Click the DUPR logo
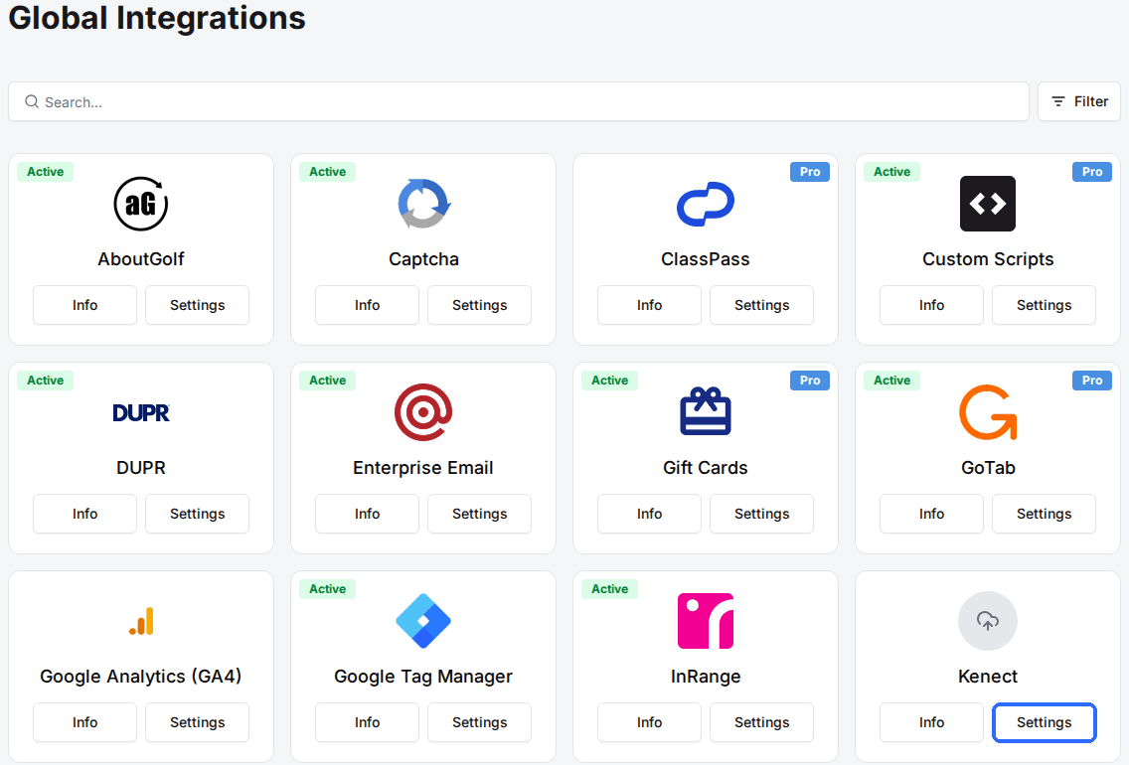 [141, 412]
